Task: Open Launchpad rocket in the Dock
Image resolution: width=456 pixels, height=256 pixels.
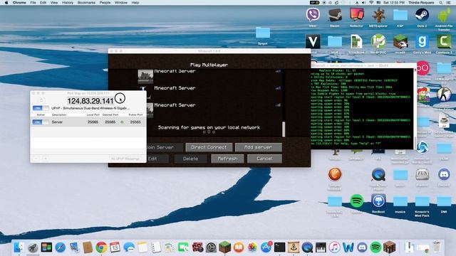Action: 33,247
